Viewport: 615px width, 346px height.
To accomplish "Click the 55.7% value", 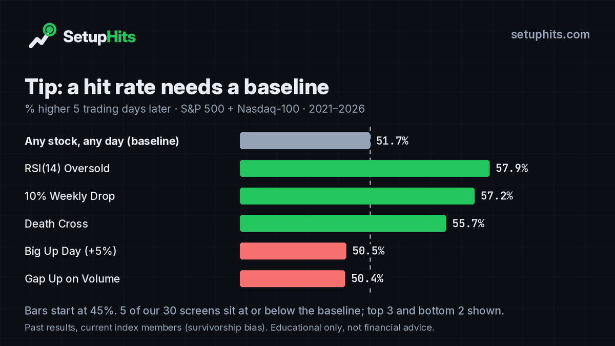I will 468,223.
